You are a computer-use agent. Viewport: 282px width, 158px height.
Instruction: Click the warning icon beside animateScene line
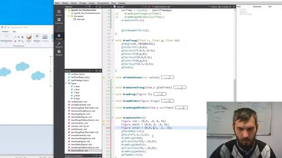pyautogui.click(x=104, y=77)
